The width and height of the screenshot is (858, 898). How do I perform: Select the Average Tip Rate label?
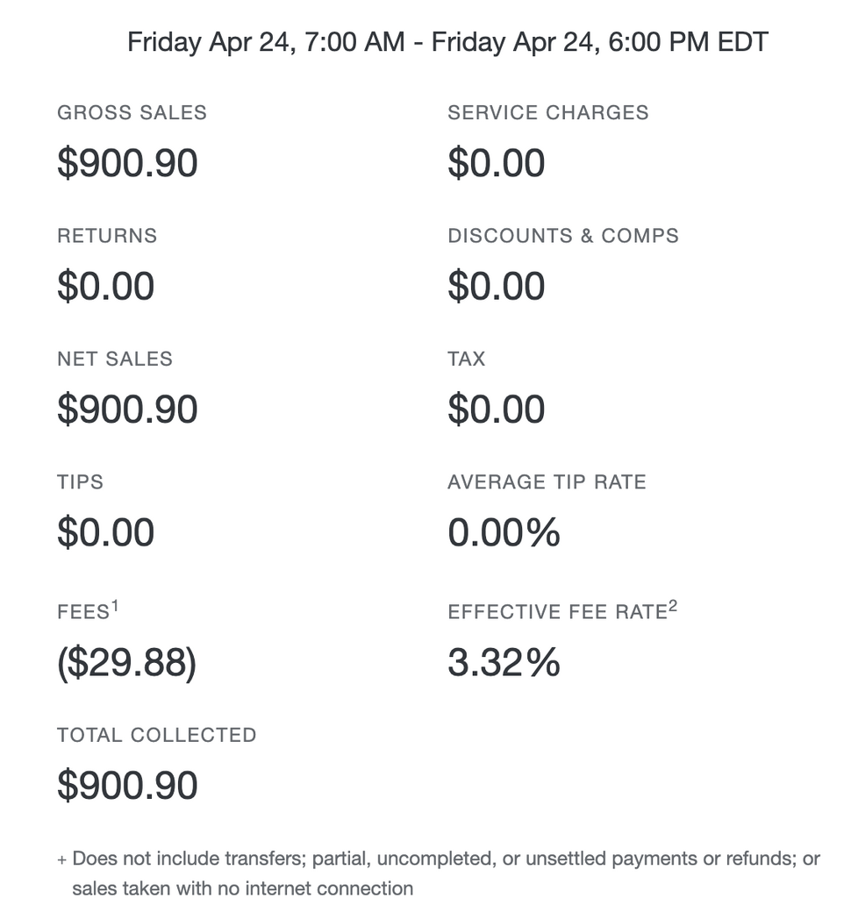[x=547, y=482]
